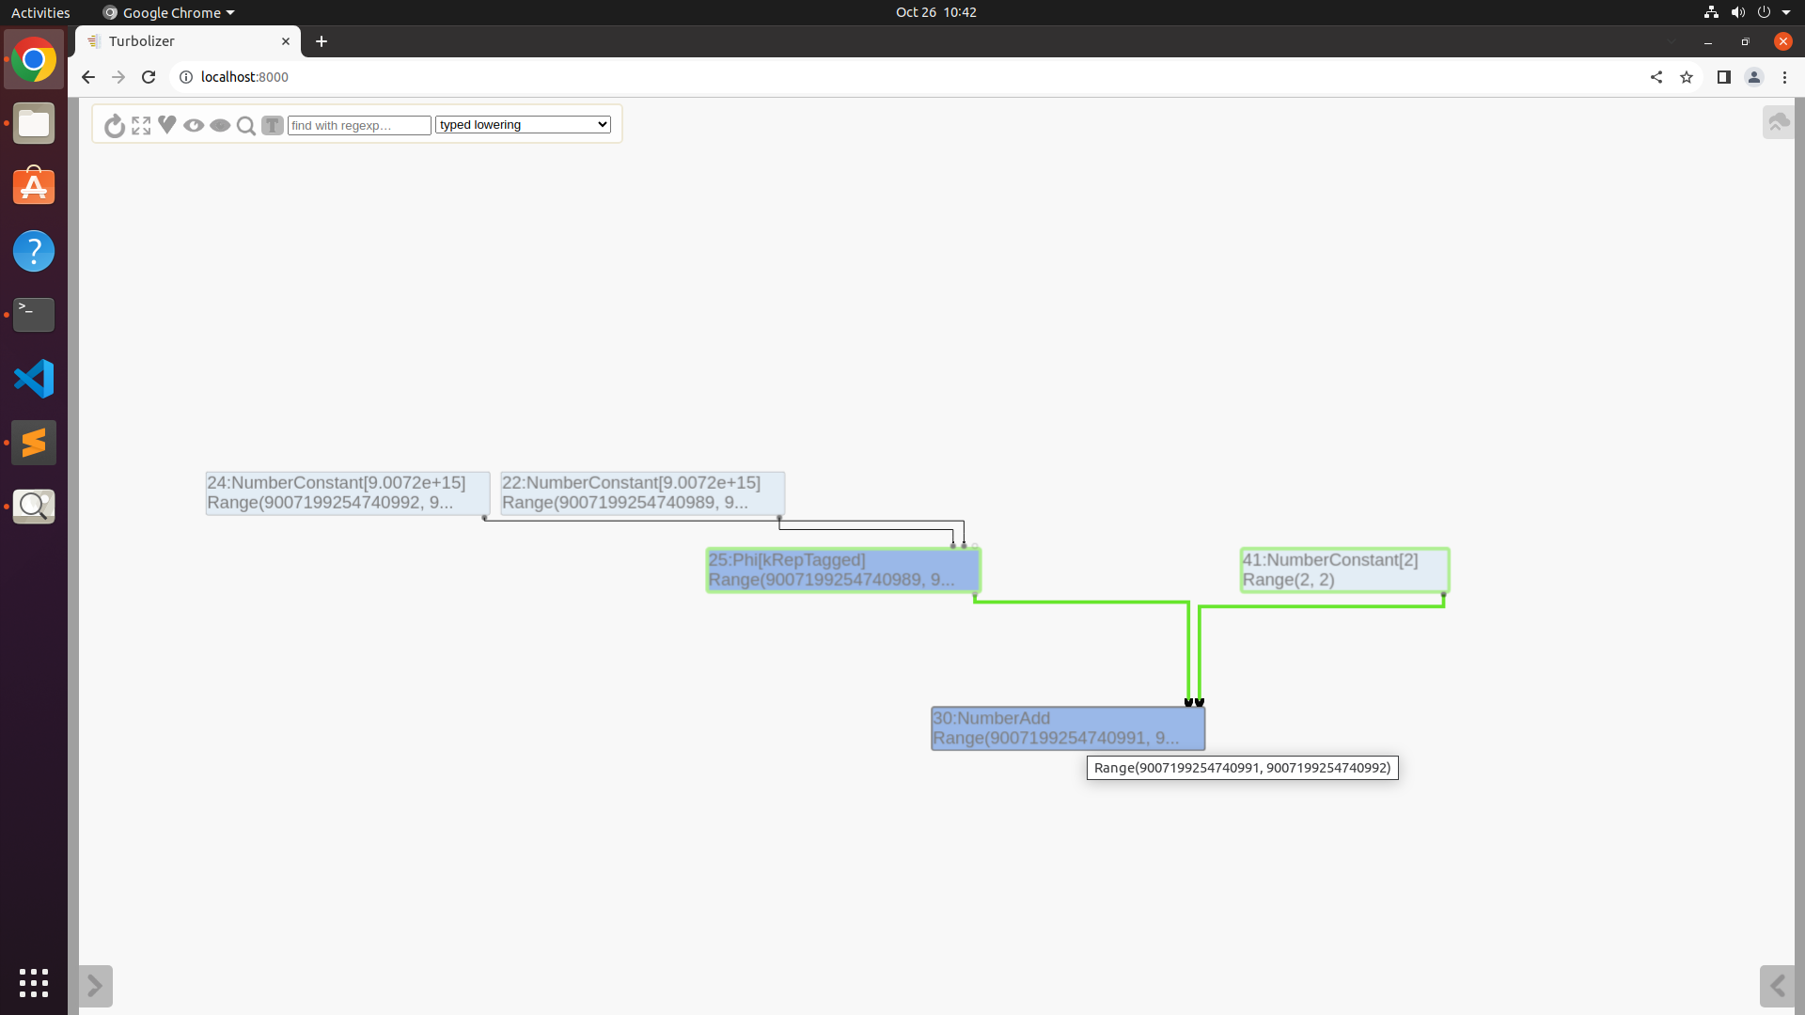Select the 41:NumberConstant[2] node

[1344, 570]
